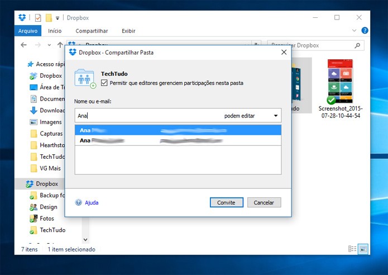Click the sidebar scroll down arrow
Viewport: 388px width, 275px height.
click(85, 240)
